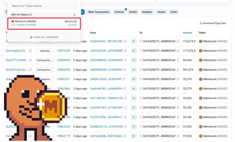Open block 25862232

tap(64, 126)
